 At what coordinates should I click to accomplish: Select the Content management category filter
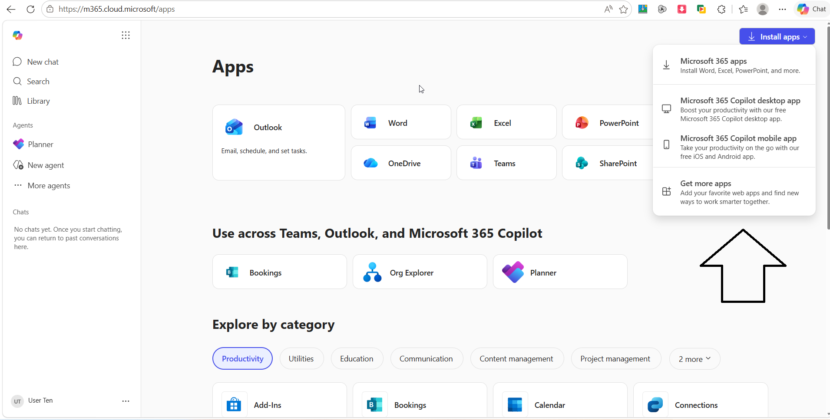point(516,358)
